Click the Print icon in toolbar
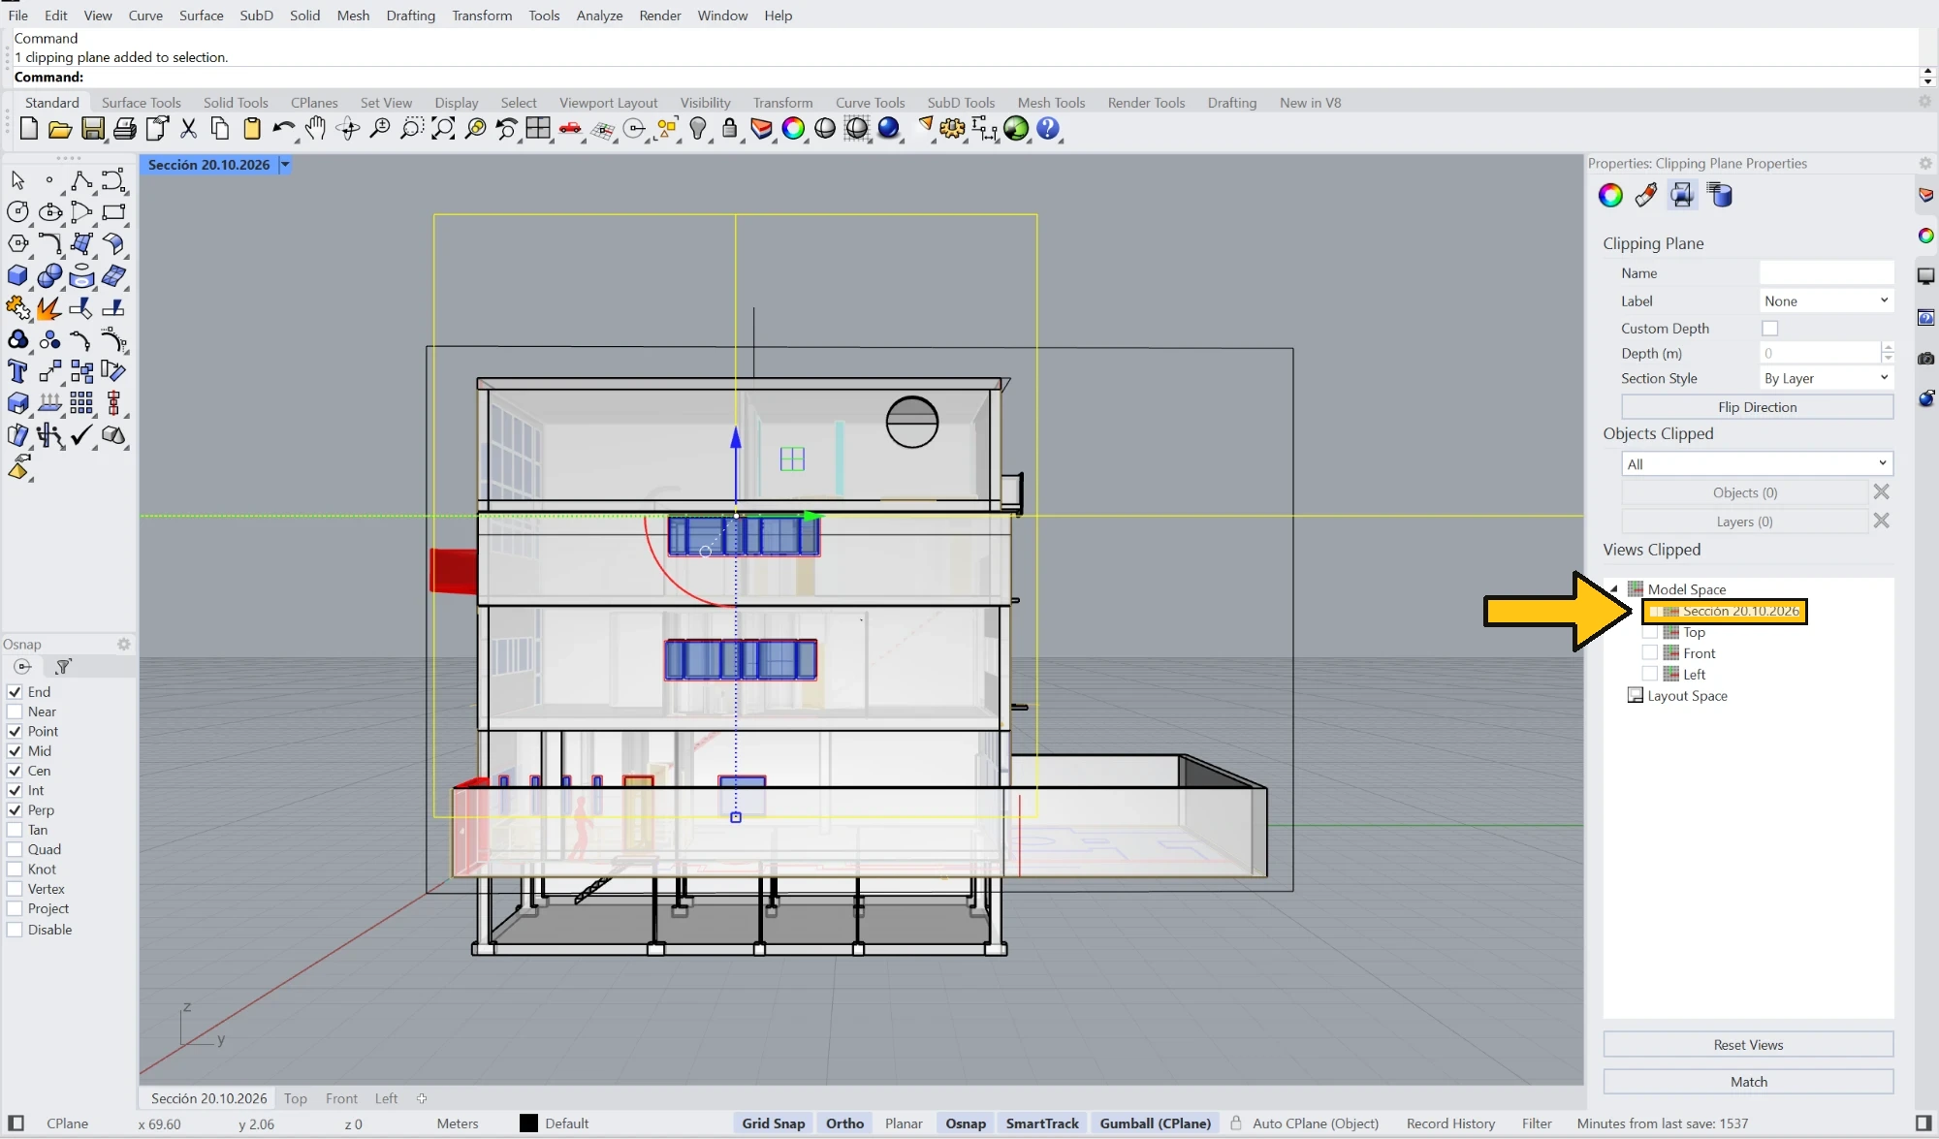 pyautogui.click(x=124, y=129)
